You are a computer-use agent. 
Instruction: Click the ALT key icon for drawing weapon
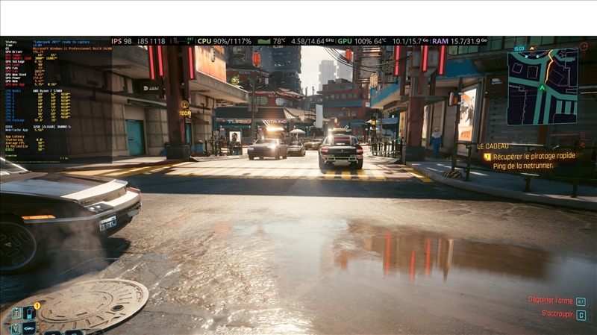coord(581,301)
